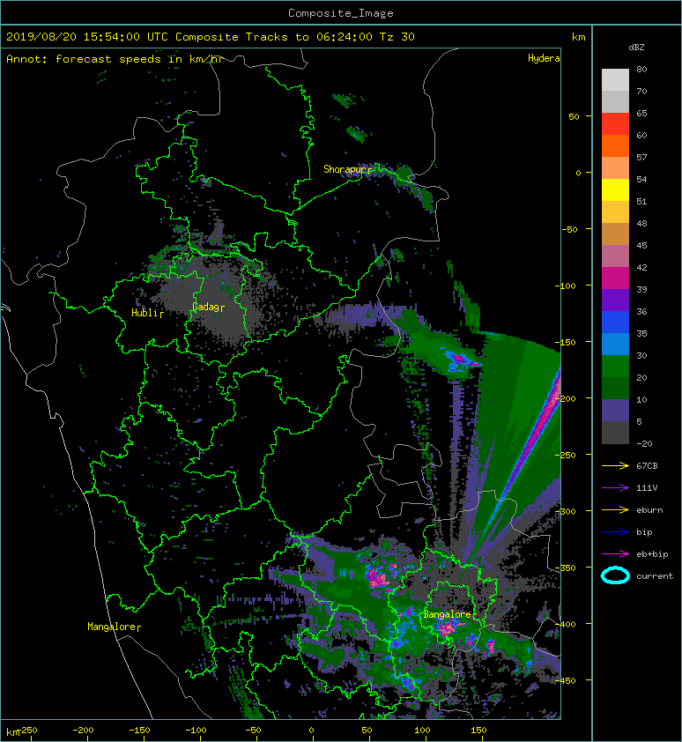This screenshot has height=742, width=682.
Task: Click the dBZ legend heading
Action: point(636,48)
